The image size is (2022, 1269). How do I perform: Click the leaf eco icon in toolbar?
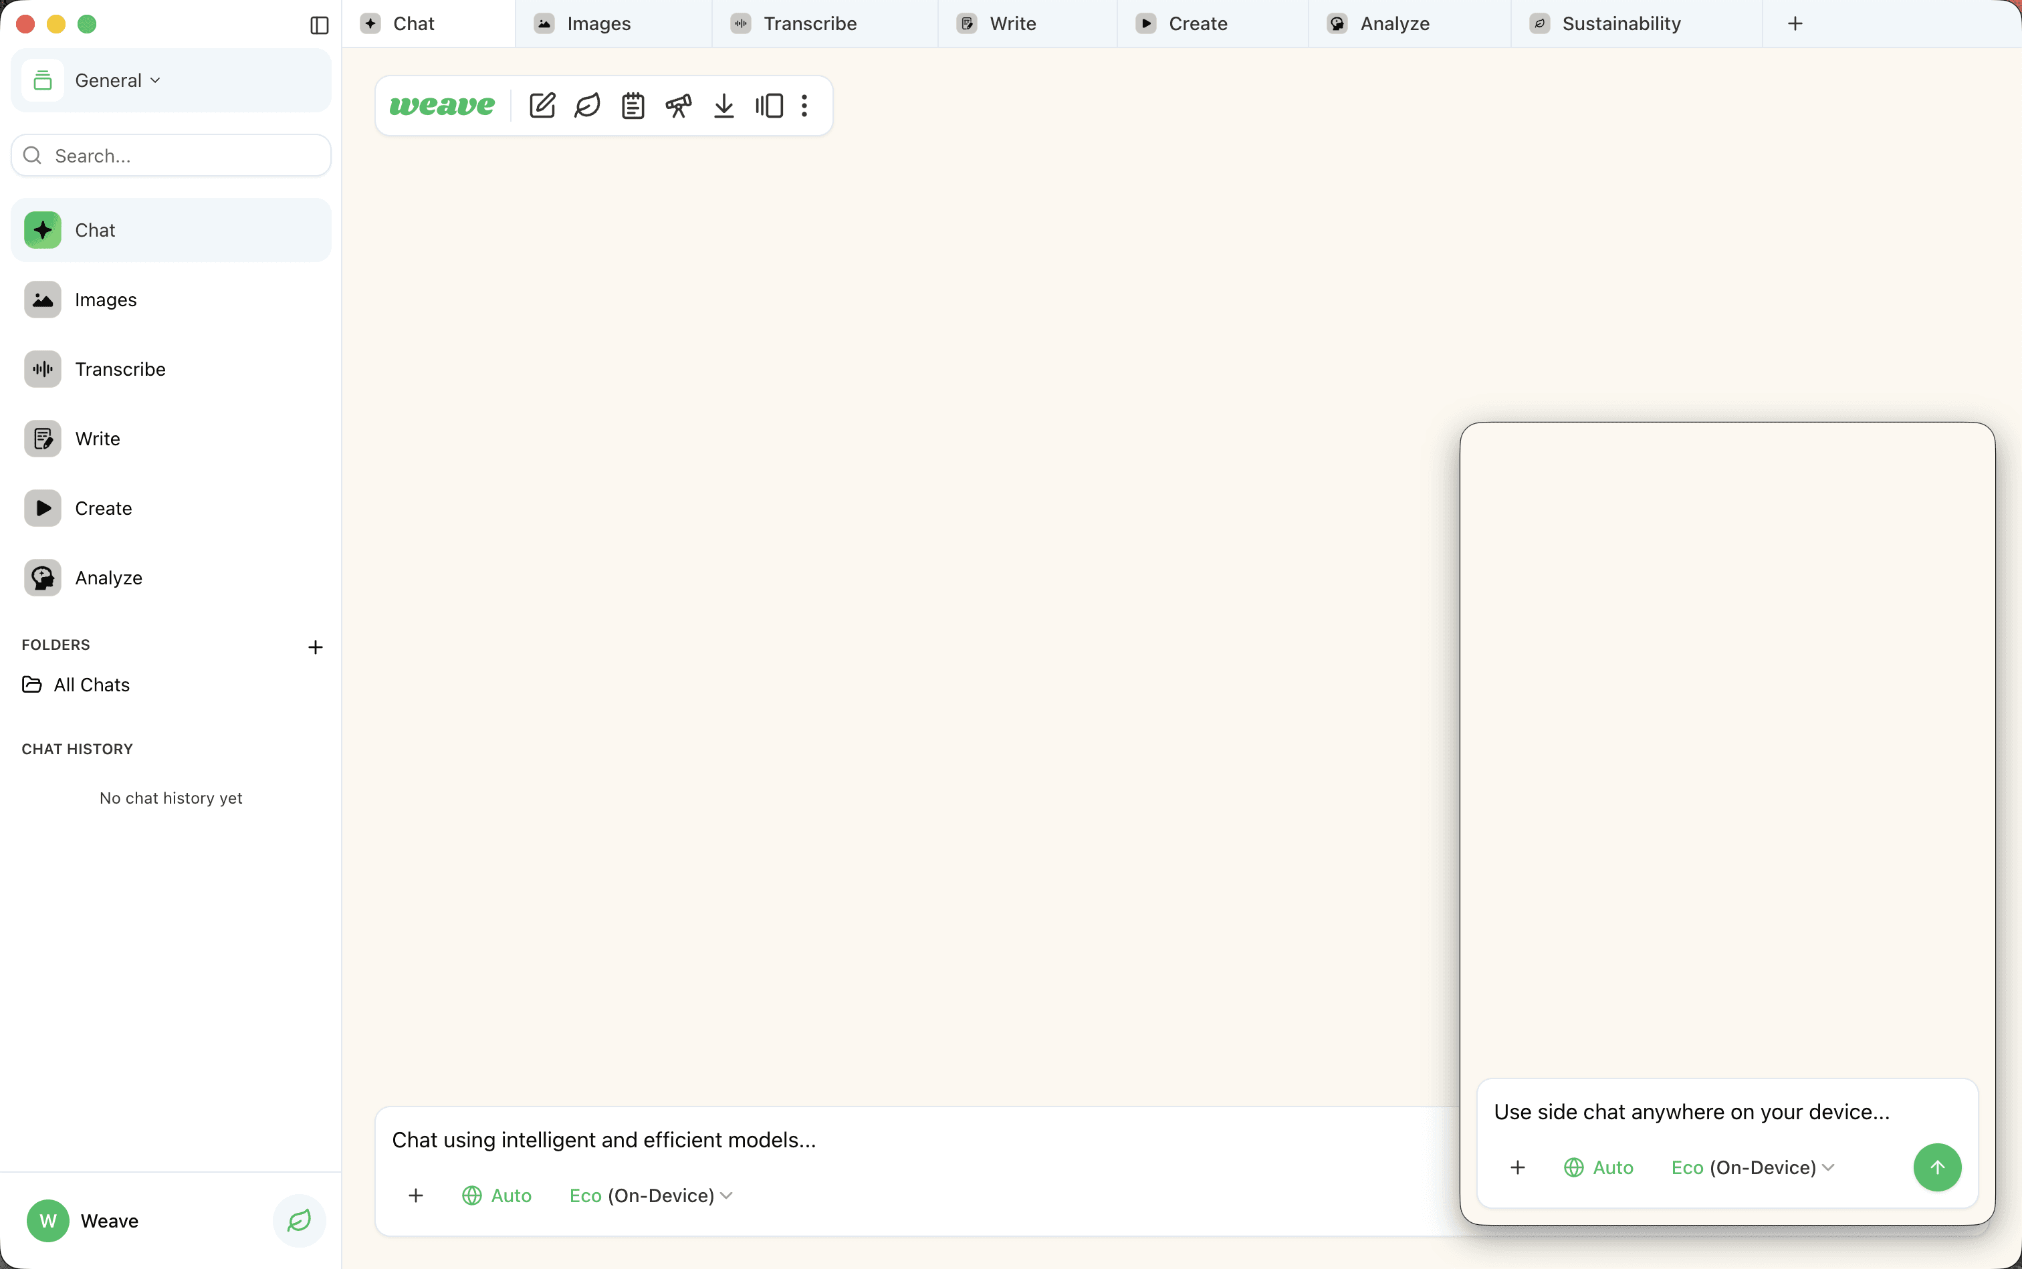pyautogui.click(x=588, y=106)
